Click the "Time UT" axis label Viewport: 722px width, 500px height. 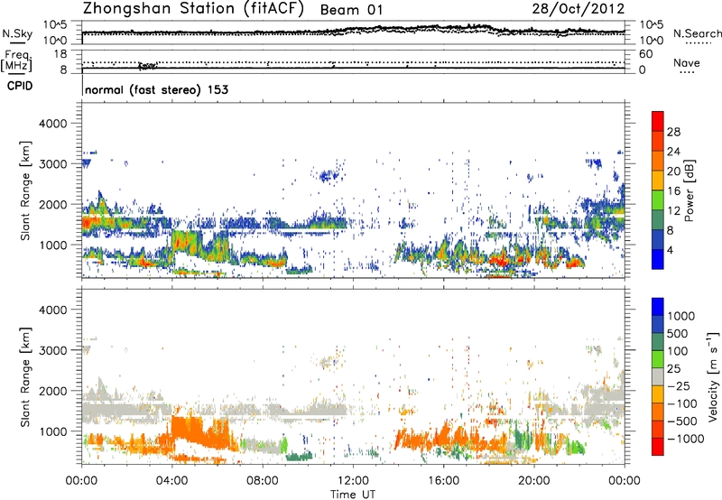point(353,495)
